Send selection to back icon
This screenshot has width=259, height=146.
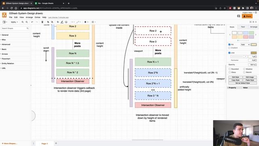point(52,22)
